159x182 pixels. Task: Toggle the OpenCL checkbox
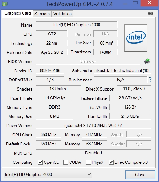[40, 162]
